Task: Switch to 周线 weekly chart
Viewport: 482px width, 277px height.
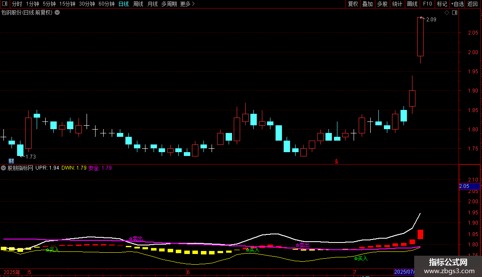Action: coord(138,4)
